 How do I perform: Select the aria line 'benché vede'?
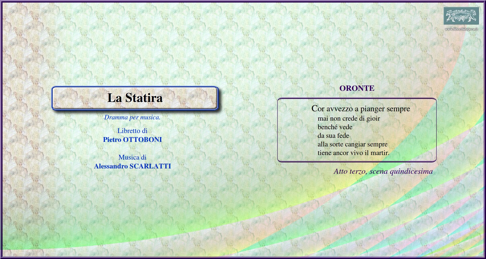[x=335, y=127]
